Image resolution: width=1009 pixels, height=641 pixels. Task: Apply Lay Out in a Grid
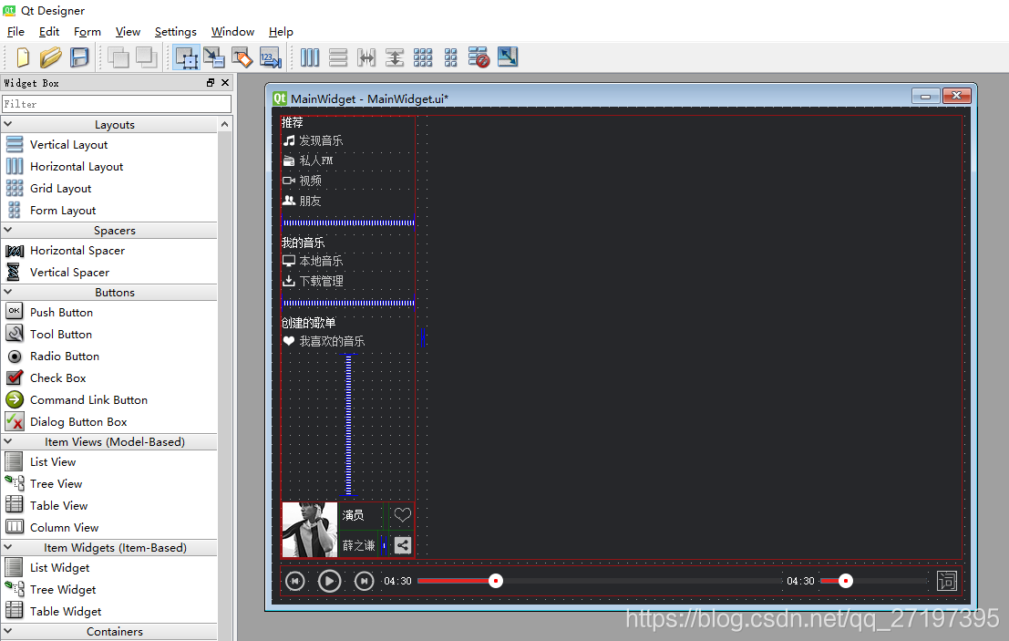(423, 57)
